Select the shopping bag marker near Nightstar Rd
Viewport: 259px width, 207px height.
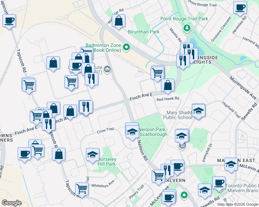119,21
